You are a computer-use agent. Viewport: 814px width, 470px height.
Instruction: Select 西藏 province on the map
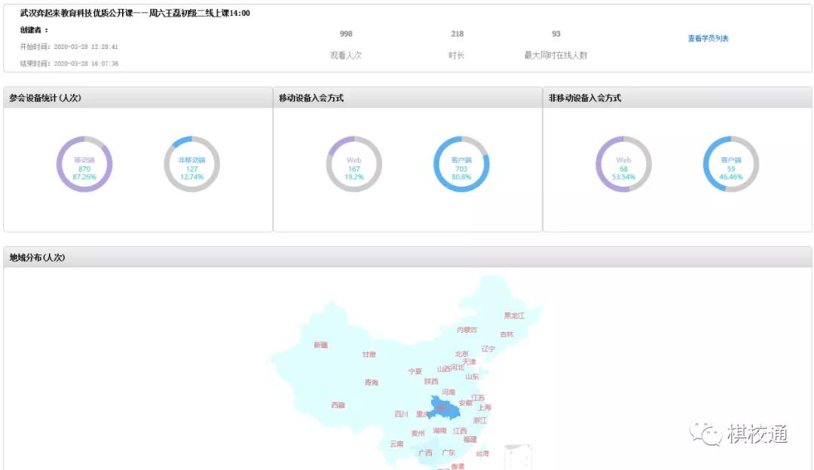[338, 405]
